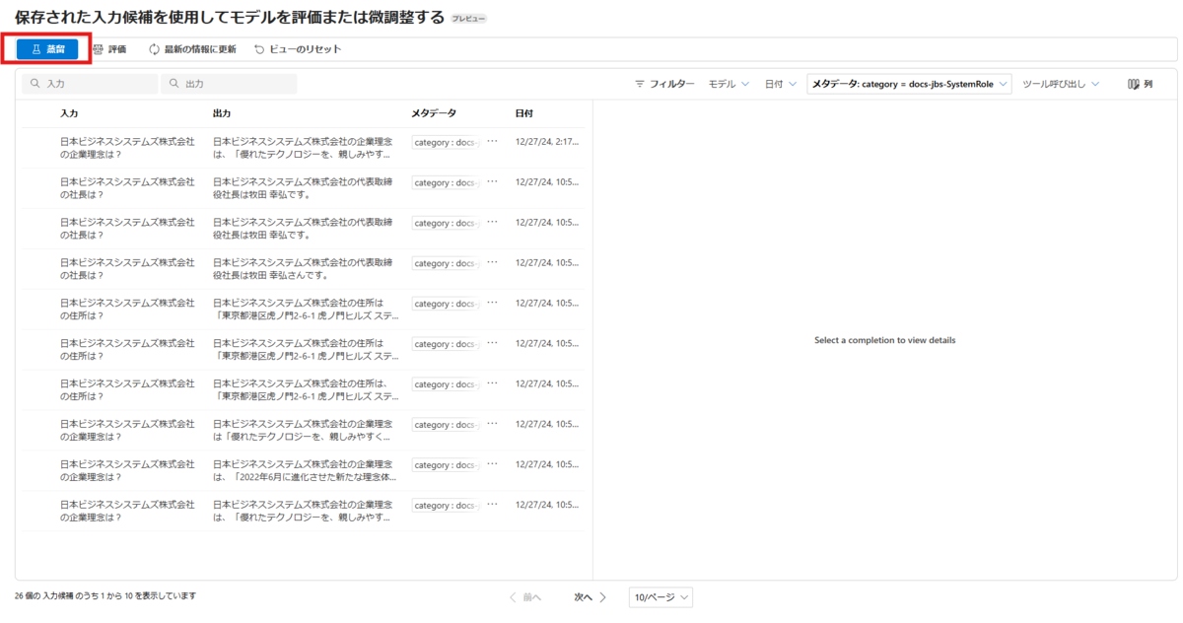Image resolution: width=1183 pixels, height=623 pixels.
Task: Click the category tag in the 2022年6月 row
Action: pyautogui.click(x=446, y=465)
